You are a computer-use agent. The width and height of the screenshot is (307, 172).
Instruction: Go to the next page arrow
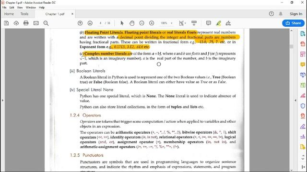[90, 23]
